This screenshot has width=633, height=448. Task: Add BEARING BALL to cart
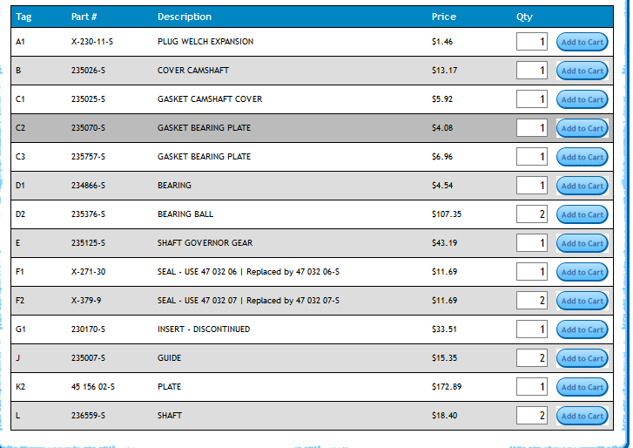(x=582, y=214)
